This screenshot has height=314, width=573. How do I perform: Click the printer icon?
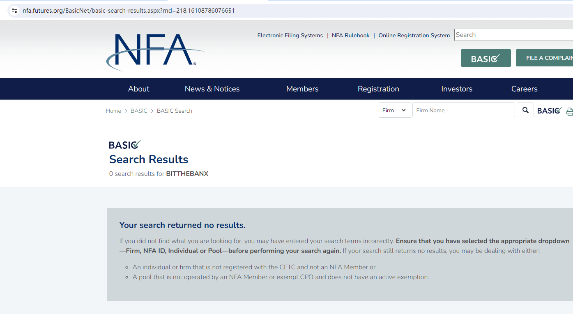click(569, 111)
